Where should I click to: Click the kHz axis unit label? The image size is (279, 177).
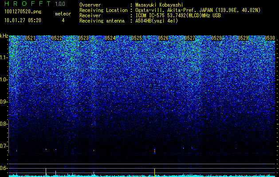pos(4,36)
